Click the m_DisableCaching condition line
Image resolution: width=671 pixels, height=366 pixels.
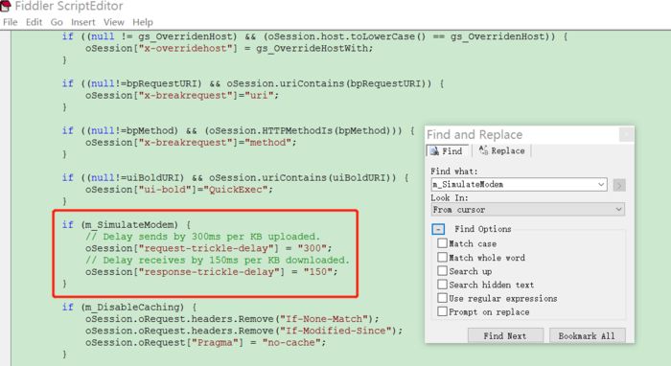129,307
